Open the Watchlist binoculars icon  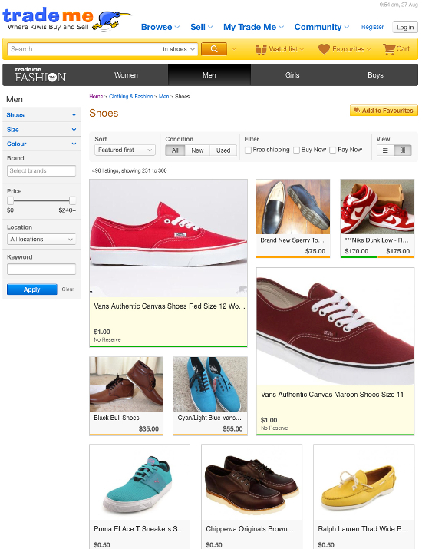click(x=261, y=49)
